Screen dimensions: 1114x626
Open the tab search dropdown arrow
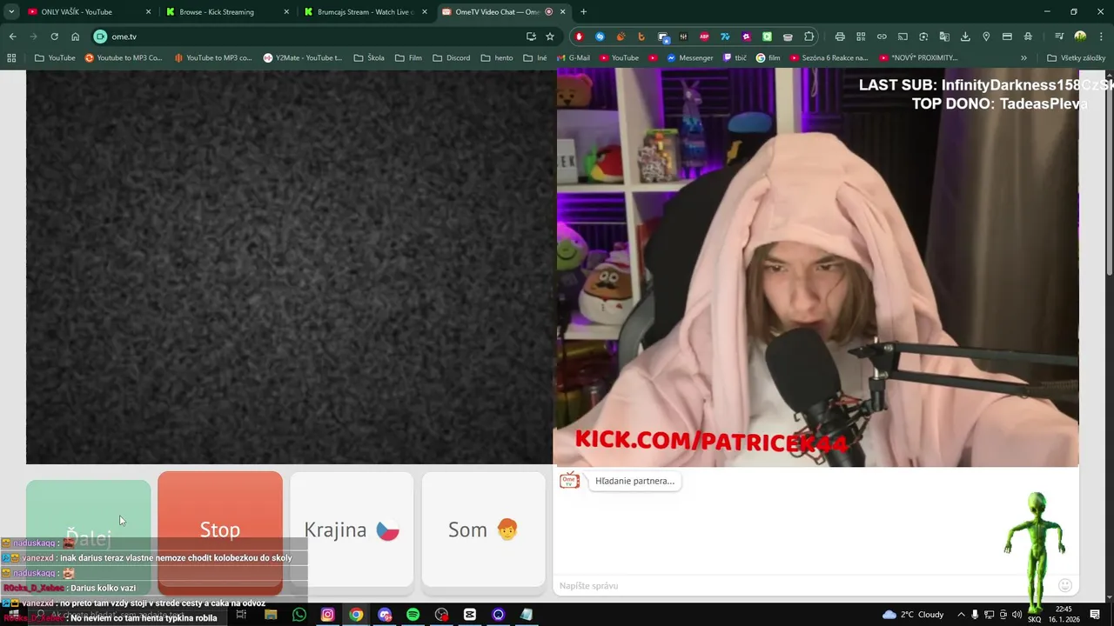(11, 12)
